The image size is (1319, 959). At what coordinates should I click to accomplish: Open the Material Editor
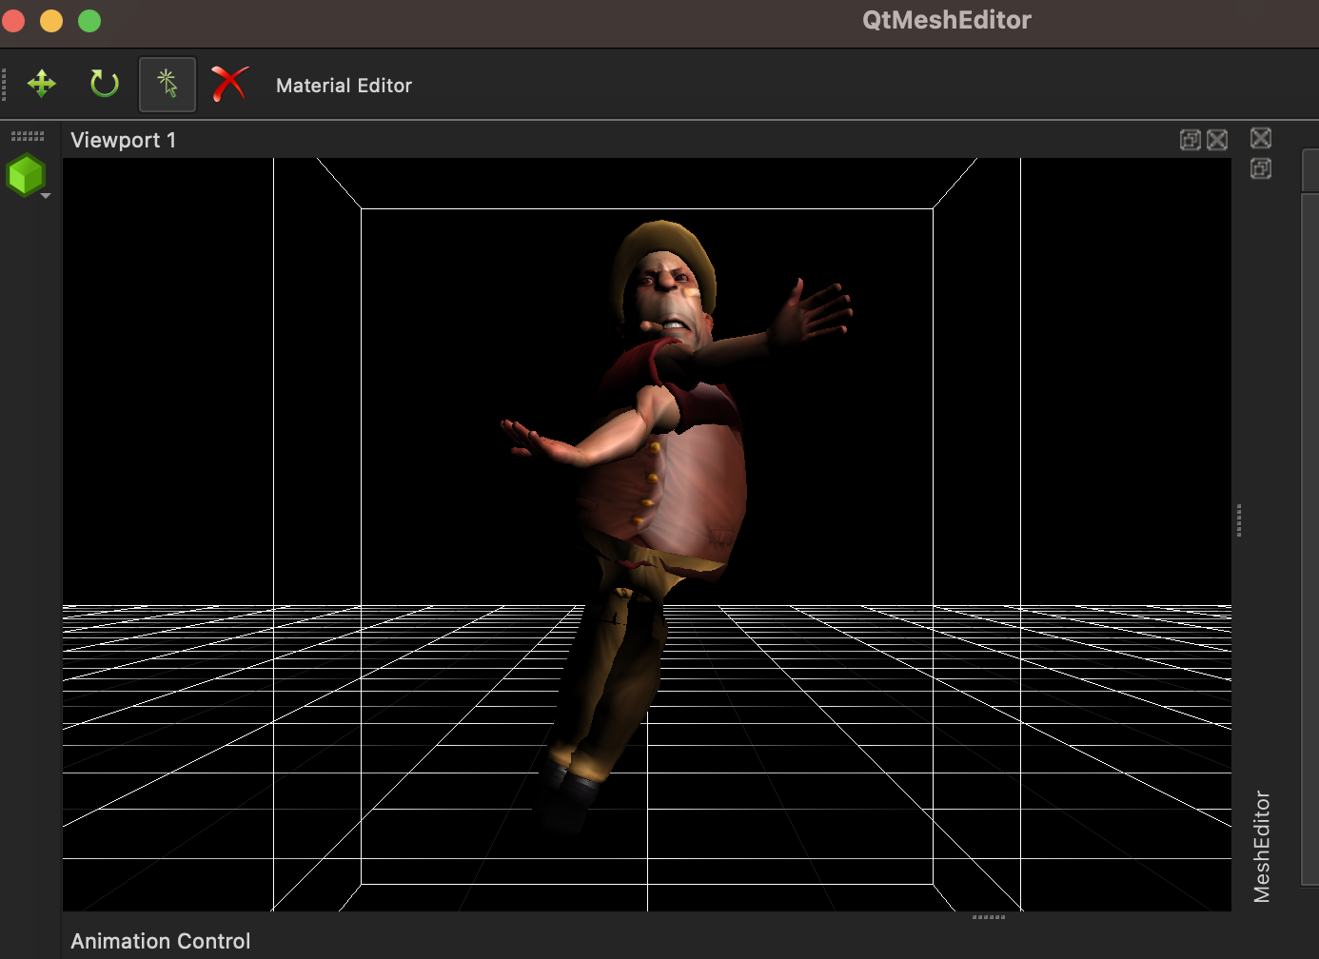coord(344,86)
